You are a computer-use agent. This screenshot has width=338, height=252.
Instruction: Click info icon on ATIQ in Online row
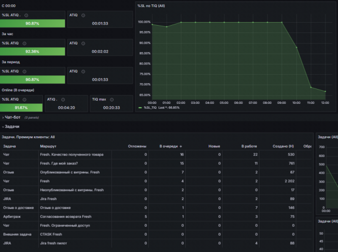[x=62, y=99]
